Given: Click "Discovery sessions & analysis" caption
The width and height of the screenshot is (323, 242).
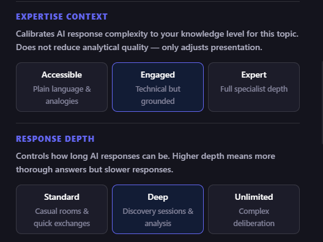Looking at the screenshot, I should 158,218.
